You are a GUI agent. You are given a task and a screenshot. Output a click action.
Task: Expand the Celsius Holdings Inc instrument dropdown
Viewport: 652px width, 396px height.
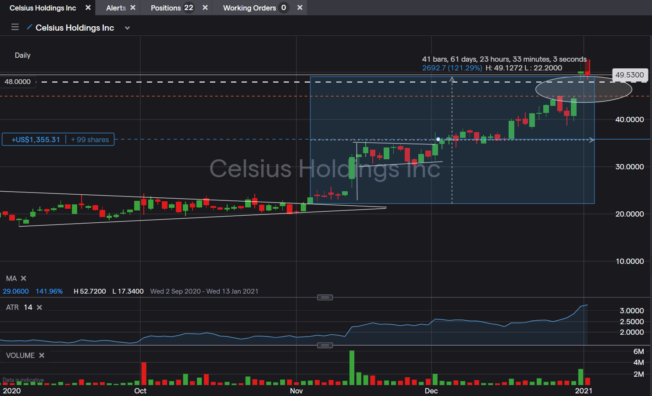tap(127, 28)
